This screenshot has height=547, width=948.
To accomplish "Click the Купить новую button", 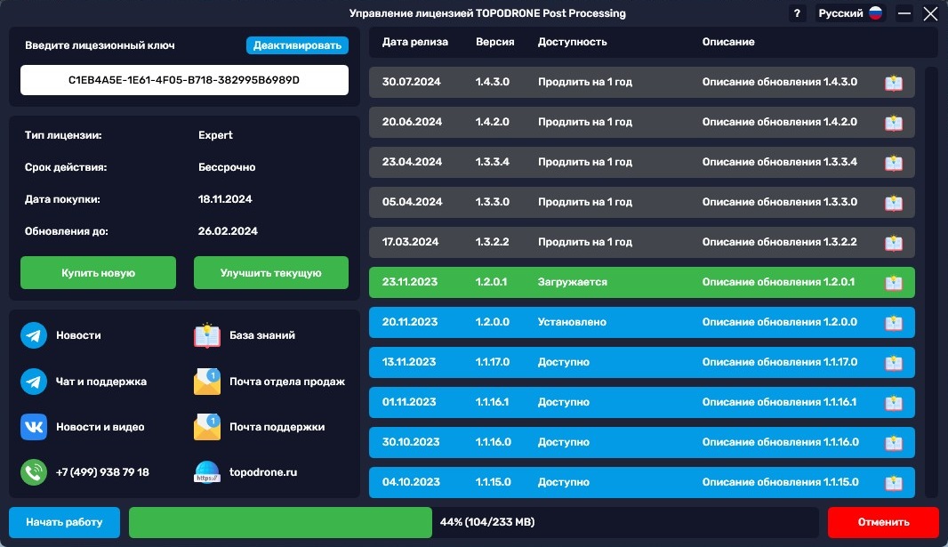I will [x=98, y=272].
